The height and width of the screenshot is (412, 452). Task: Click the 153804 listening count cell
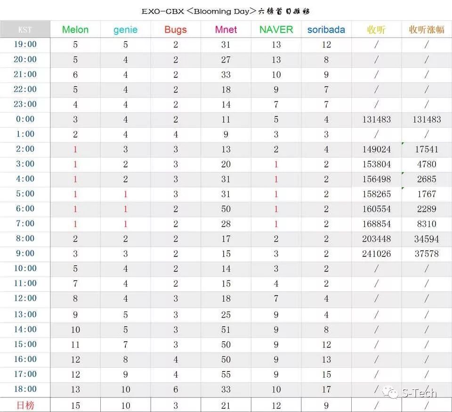(x=377, y=164)
